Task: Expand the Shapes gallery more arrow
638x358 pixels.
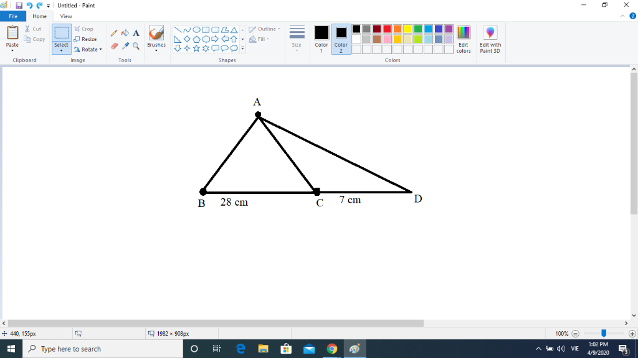Action: coord(242,48)
